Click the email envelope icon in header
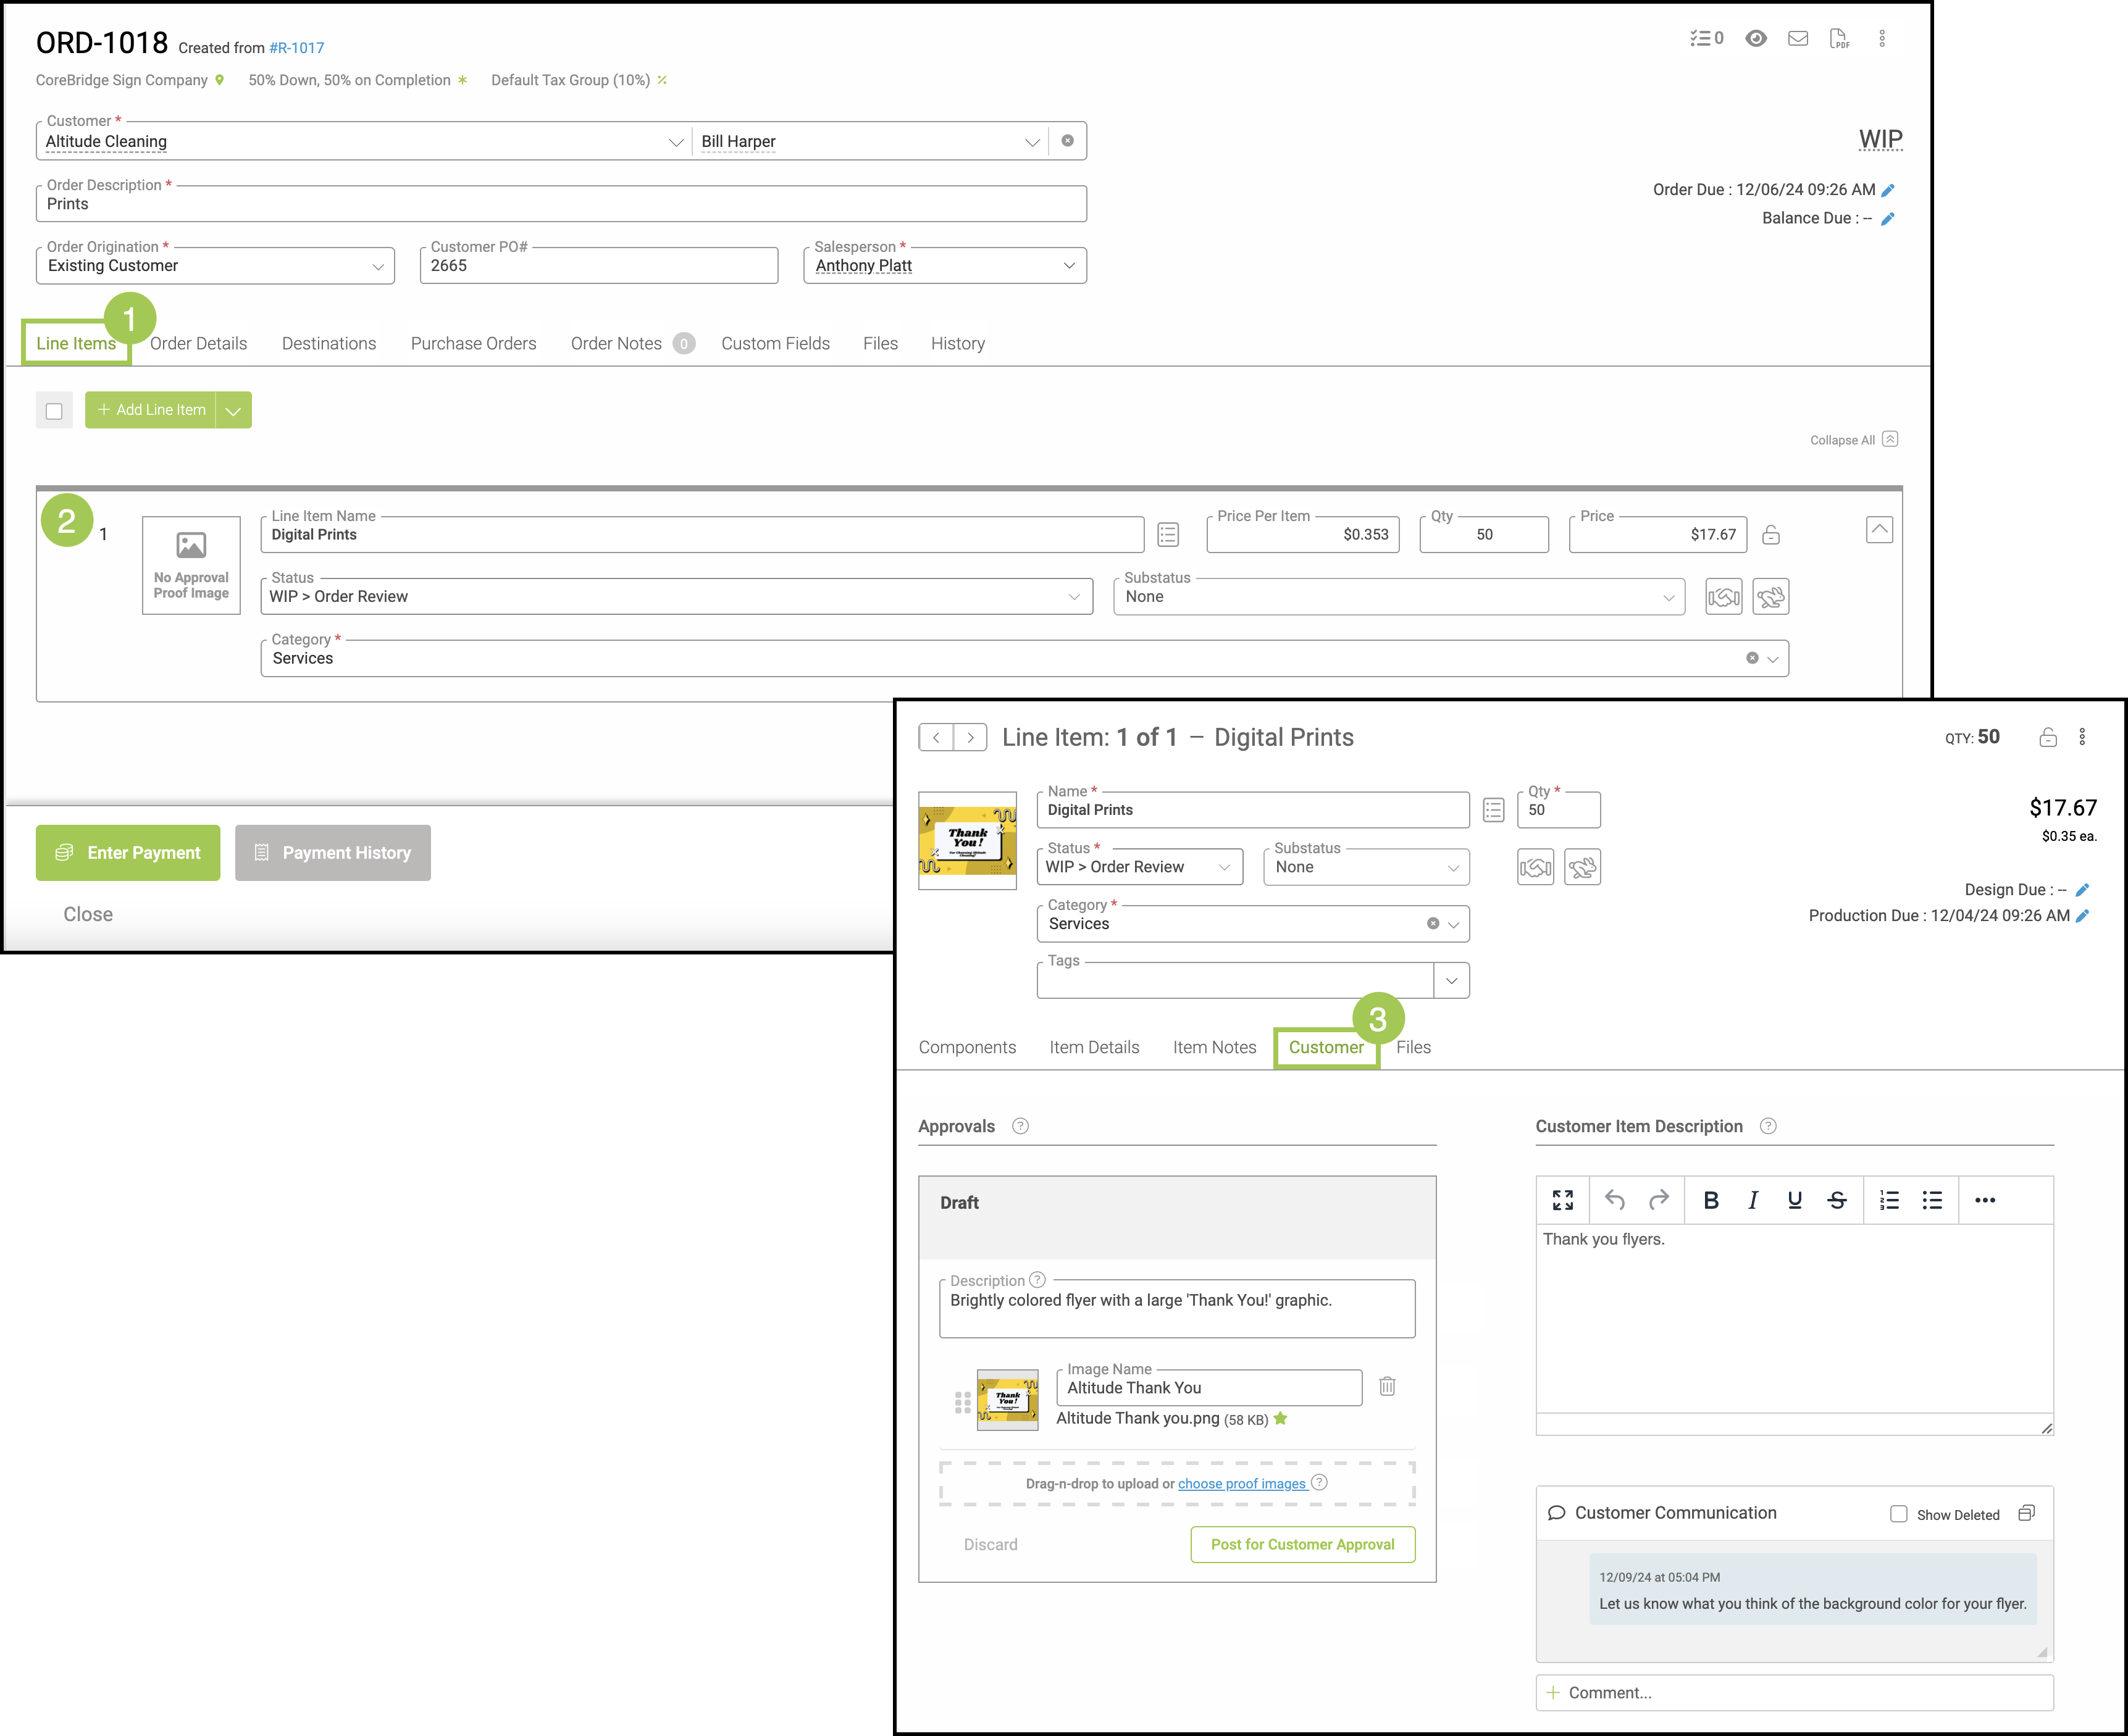This screenshot has height=1736, width=2128. click(x=1797, y=39)
